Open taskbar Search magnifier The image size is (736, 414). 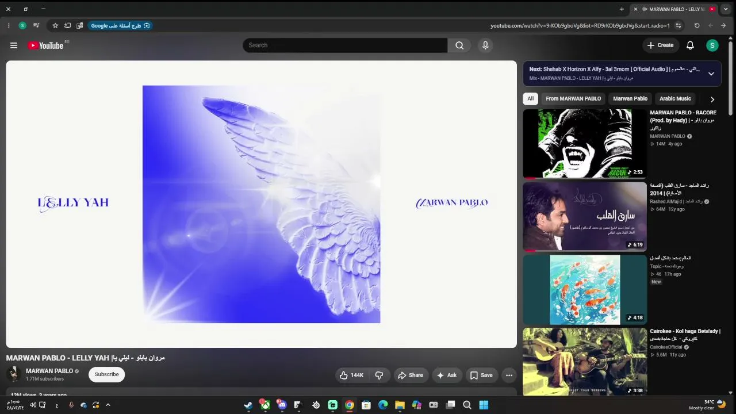click(467, 405)
